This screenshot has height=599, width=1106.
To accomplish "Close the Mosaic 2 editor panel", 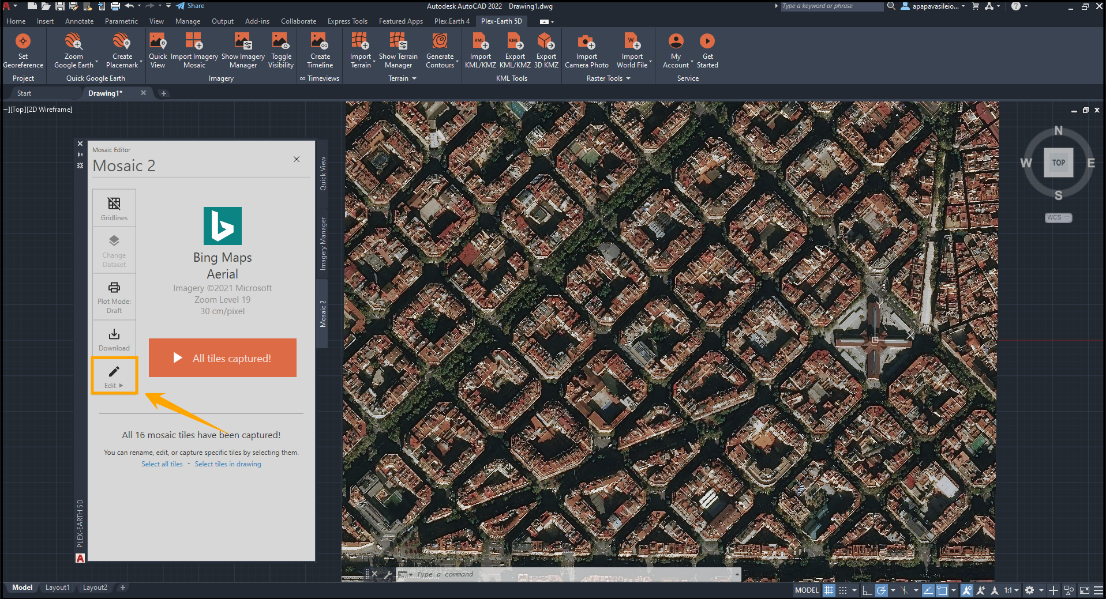I will [x=297, y=159].
